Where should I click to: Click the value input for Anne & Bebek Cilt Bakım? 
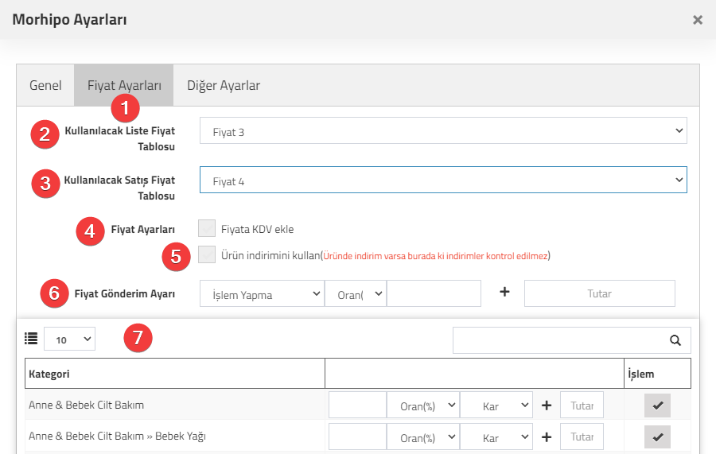point(357,405)
